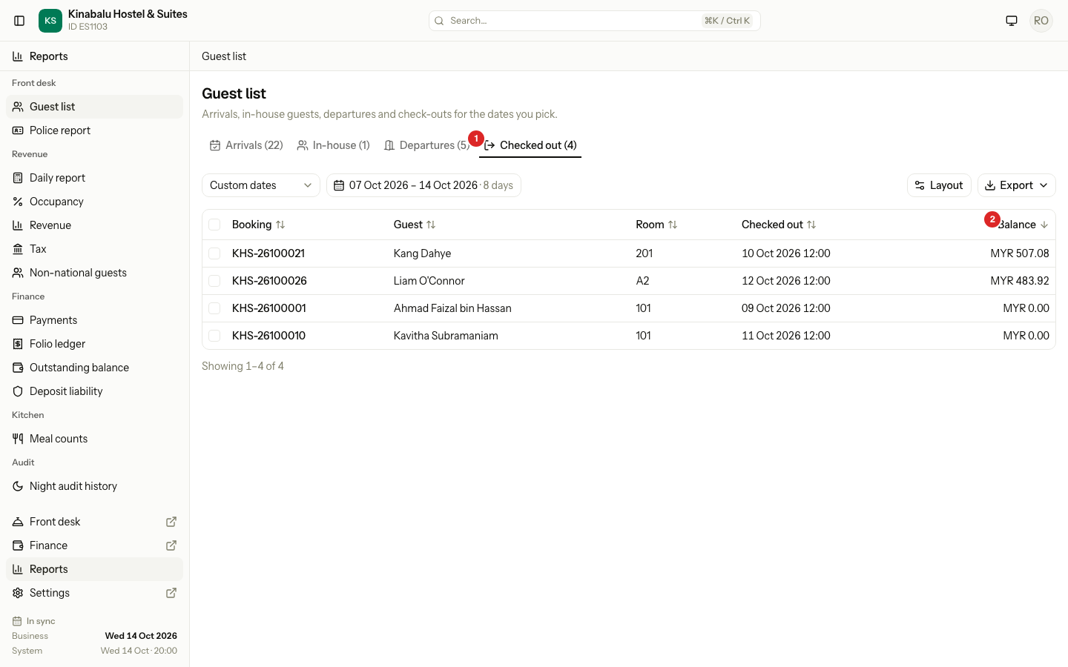The height and width of the screenshot is (667, 1068).
Task: Open the Custom dates dropdown
Action: pyautogui.click(x=261, y=185)
